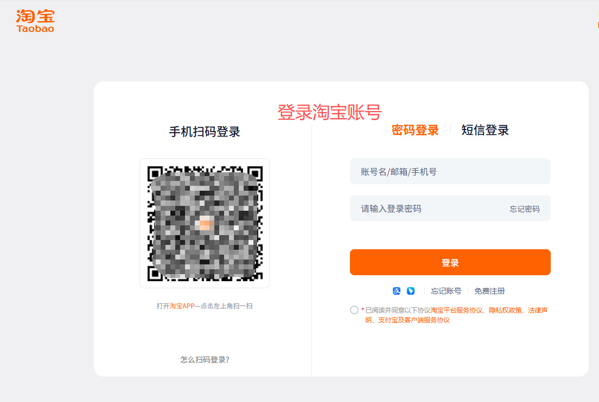Click the blue third-party login icon
This screenshot has width=599, height=402.
(x=411, y=291)
